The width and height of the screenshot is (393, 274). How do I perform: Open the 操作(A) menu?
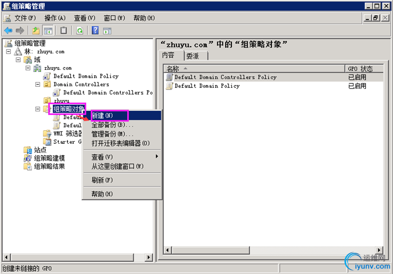pyautogui.click(x=55, y=18)
